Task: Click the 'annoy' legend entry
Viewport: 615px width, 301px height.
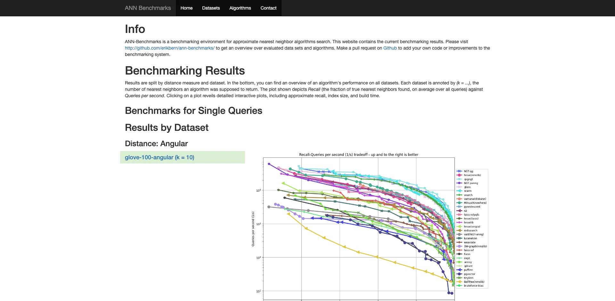Action: (x=468, y=262)
